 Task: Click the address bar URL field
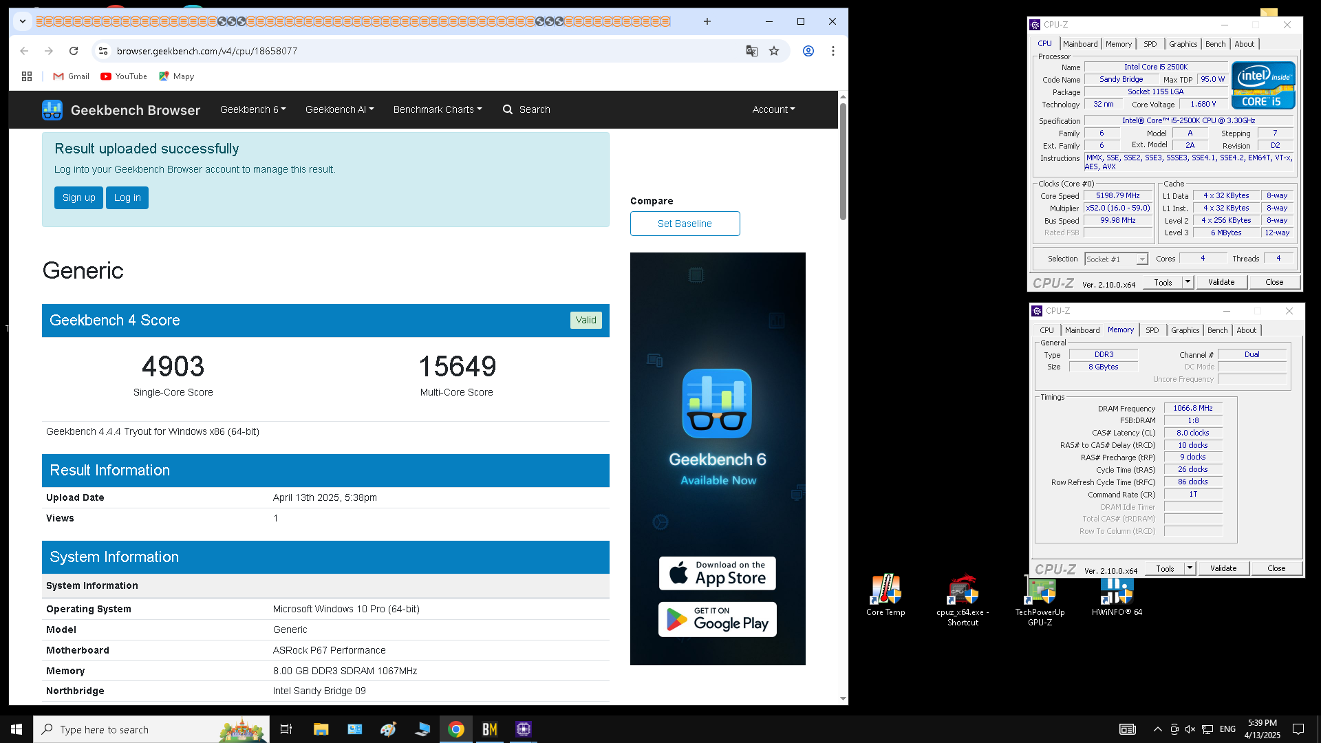coord(420,51)
